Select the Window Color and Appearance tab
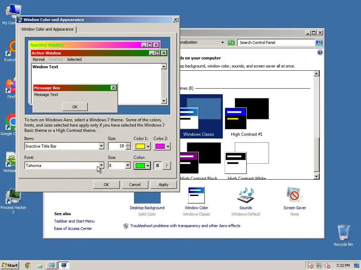Screen dimensions: 361x270 [x=48, y=29]
